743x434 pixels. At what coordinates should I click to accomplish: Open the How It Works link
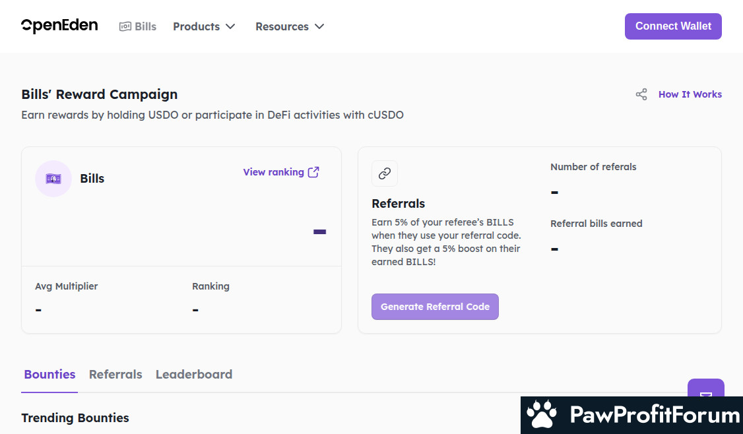690,94
